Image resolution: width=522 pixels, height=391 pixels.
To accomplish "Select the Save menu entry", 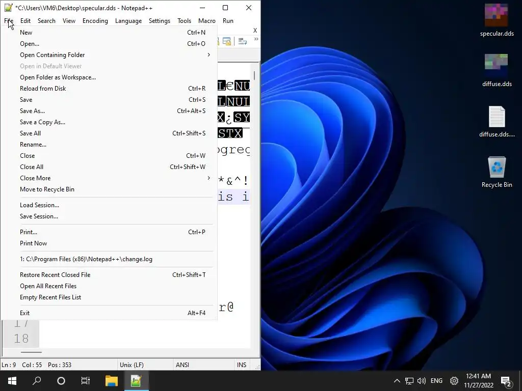I will coord(109,100).
